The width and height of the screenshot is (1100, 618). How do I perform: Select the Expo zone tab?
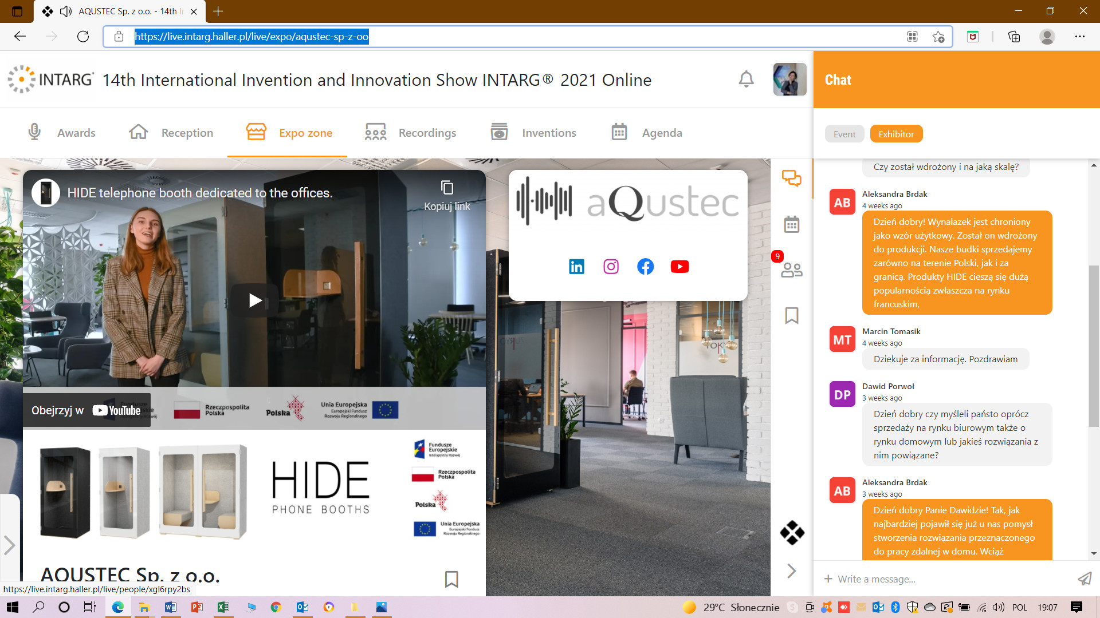click(x=289, y=133)
